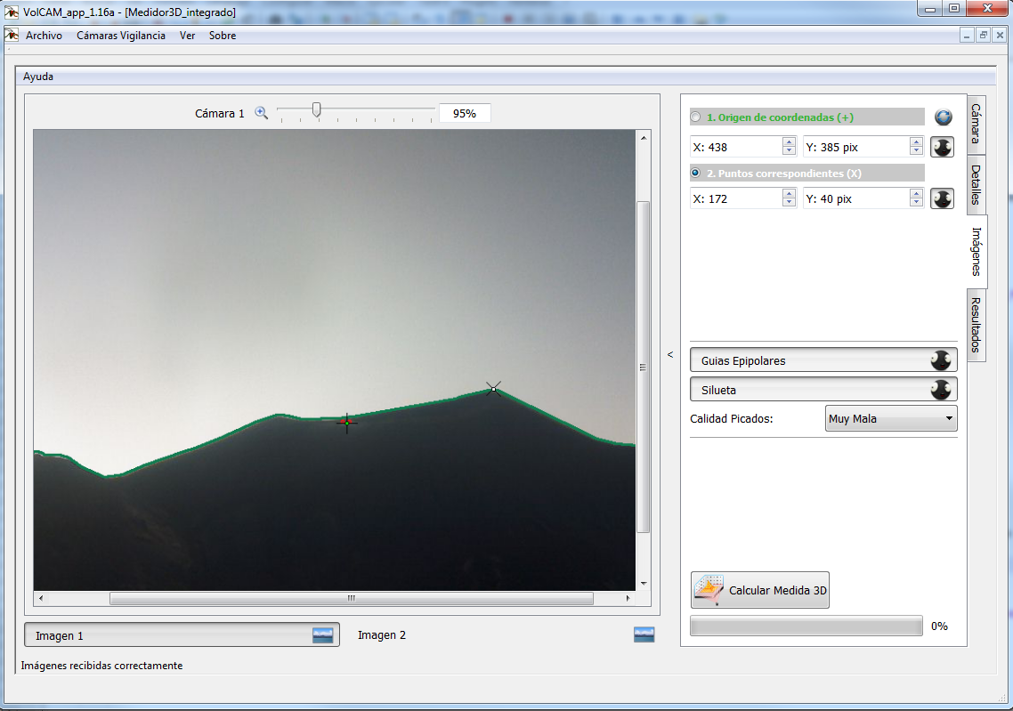
Task: Collapse the side panel with the < arrow
Action: pos(670,354)
